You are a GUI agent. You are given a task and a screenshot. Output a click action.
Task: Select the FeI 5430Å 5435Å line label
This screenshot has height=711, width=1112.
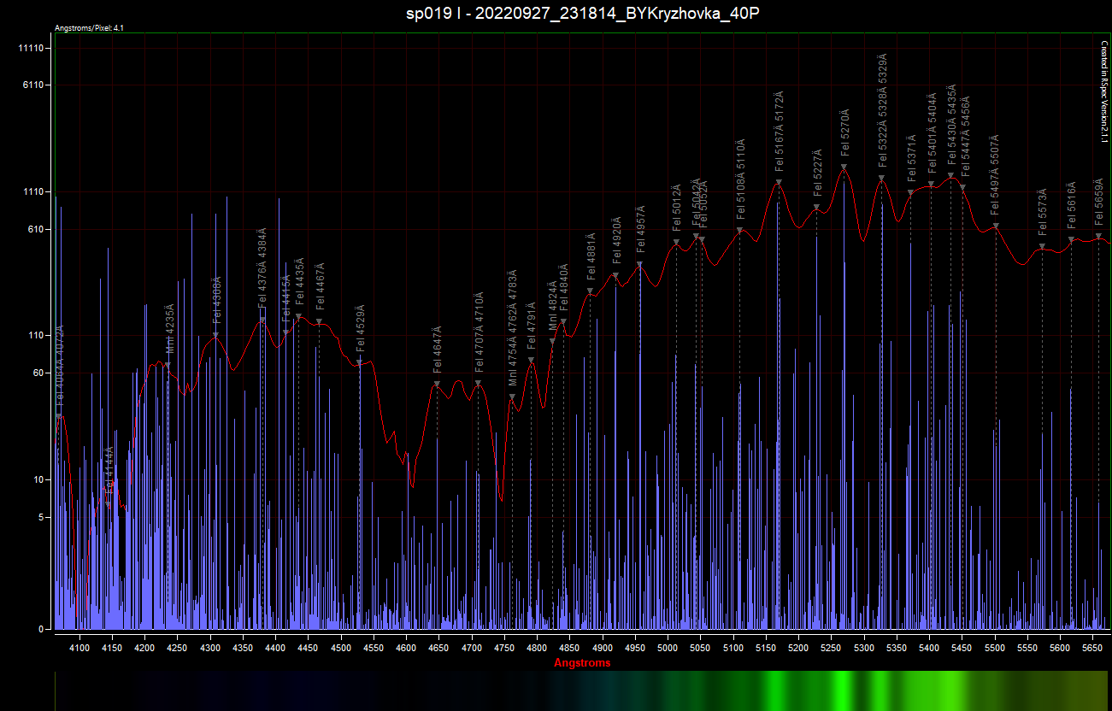point(952,126)
